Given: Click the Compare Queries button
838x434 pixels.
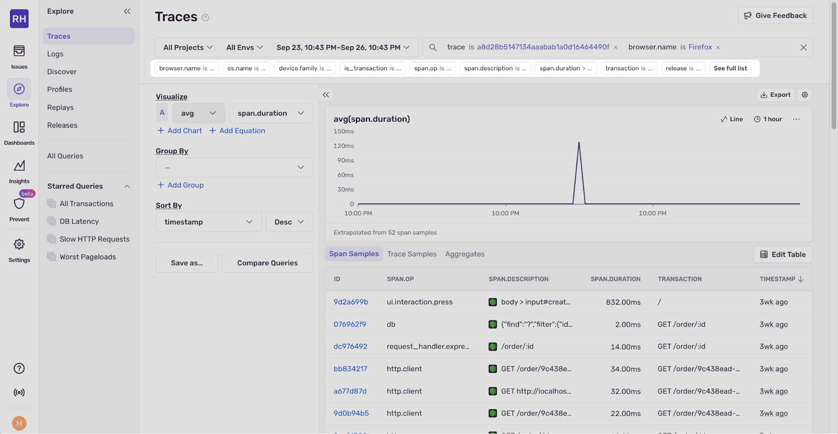Looking at the screenshot, I should click(x=267, y=263).
